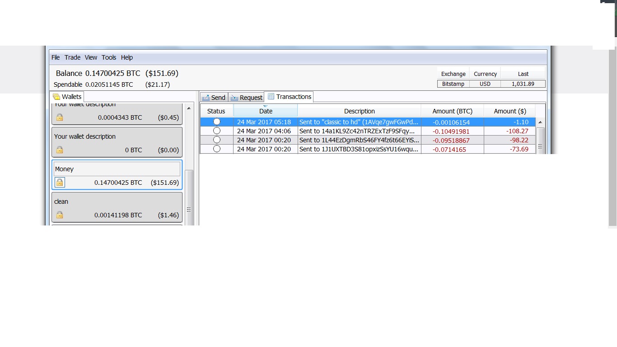Click the status circle of the -73.69 transaction
This screenshot has height=347, width=617.
pos(217,149)
